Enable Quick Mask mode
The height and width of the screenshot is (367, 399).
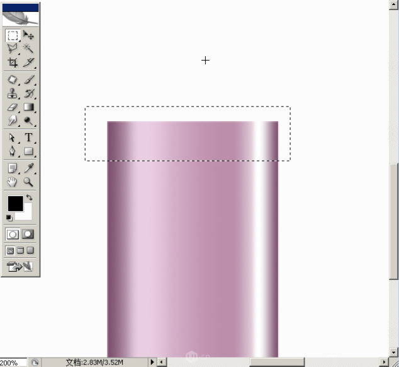pos(28,234)
